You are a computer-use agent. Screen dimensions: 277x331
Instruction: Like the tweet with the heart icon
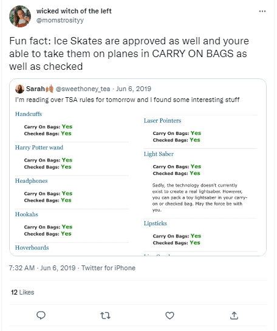pos(169,316)
